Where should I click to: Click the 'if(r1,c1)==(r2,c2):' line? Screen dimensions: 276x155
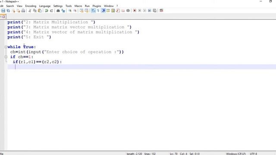(37, 62)
